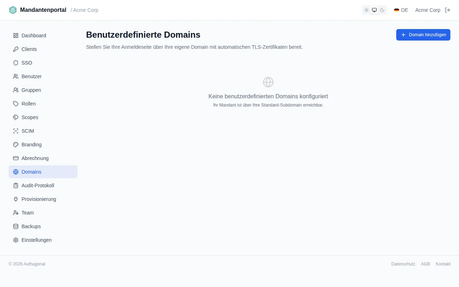
Task: Click the tag icon beside Rollen
Action: [x=16, y=104]
